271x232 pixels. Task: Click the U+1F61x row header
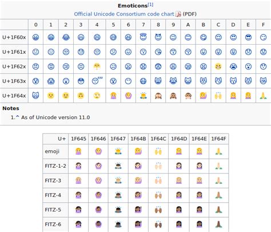pos(14,52)
